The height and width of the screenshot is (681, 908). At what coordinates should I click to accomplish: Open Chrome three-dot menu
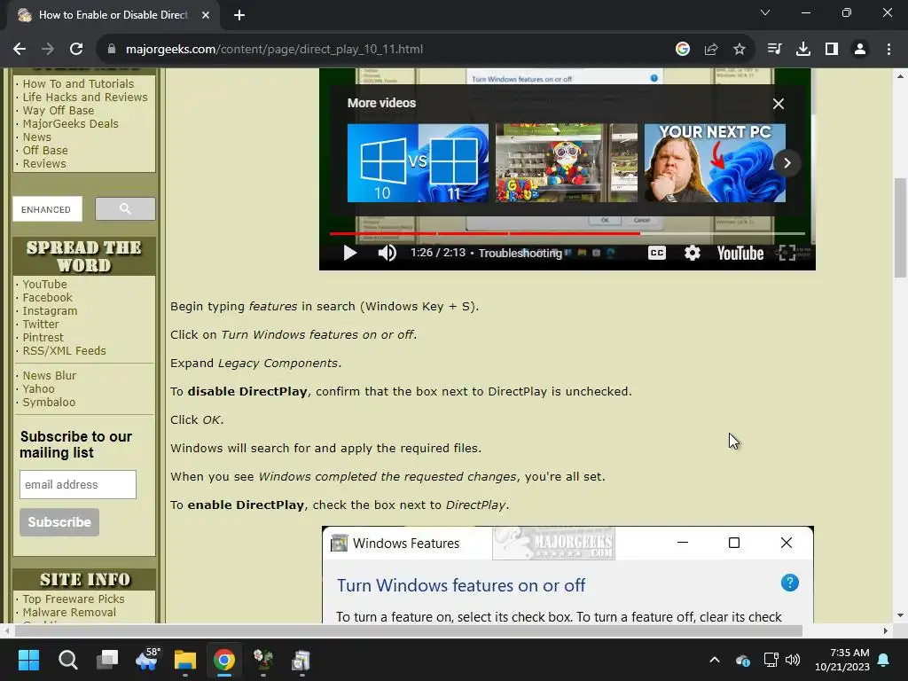pos(888,50)
